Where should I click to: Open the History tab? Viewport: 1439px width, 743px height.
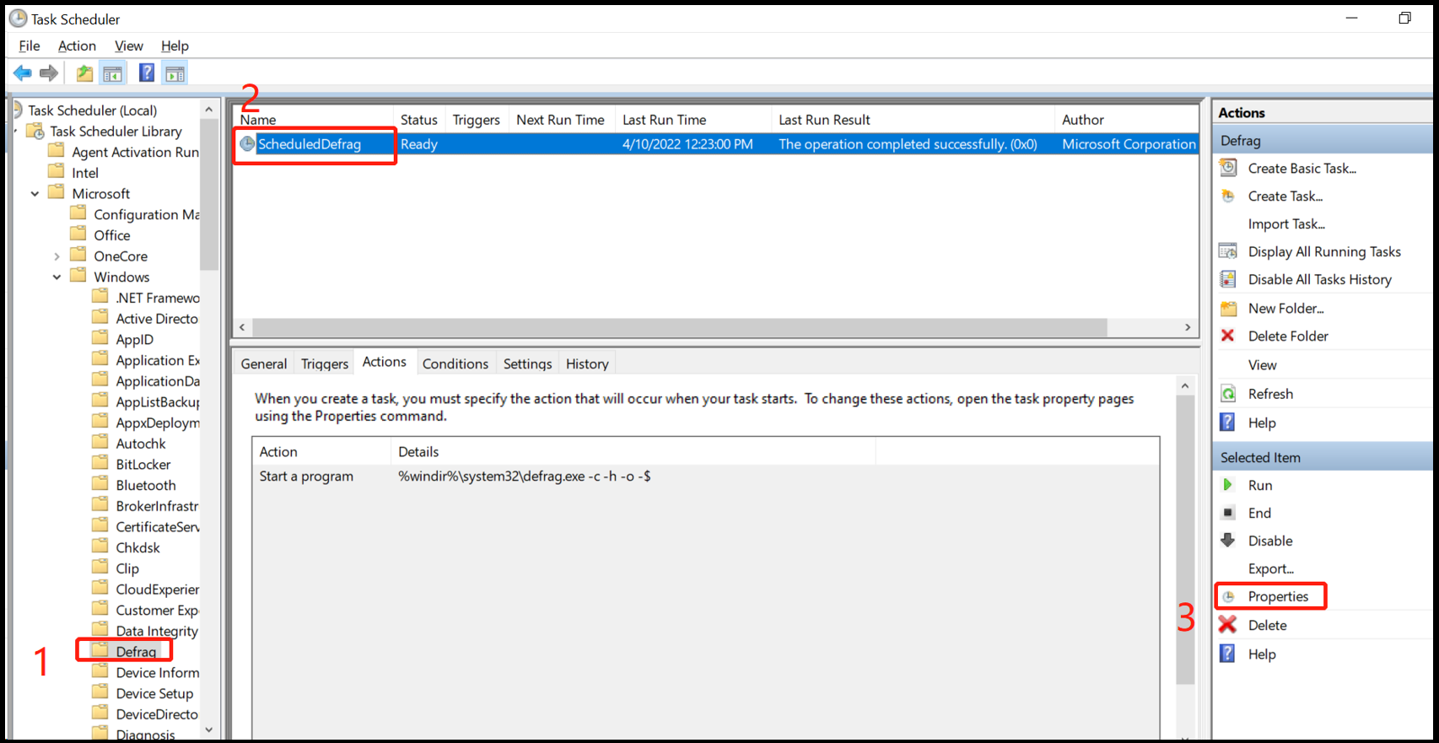click(x=586, y=363)
